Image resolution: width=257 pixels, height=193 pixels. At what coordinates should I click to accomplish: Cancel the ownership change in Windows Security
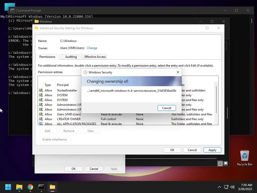167,108
